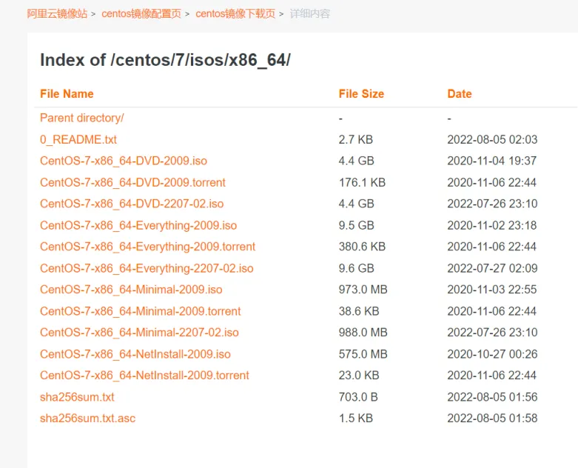Click the File Name column header

(67, 93)
